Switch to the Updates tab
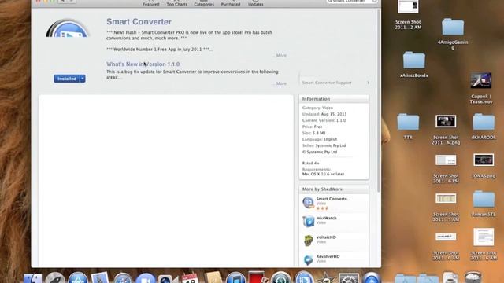The image size is (504, 283). (x=255, y=3)
